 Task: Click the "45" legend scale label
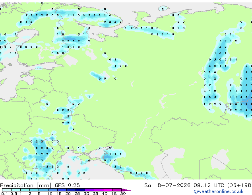(x=114, y=193)
